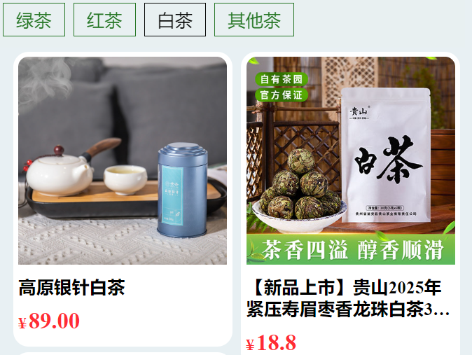This screenshot has width=472, height=355.
Task: Click the 自有茶园 green badge
Action: pos(282,79)
